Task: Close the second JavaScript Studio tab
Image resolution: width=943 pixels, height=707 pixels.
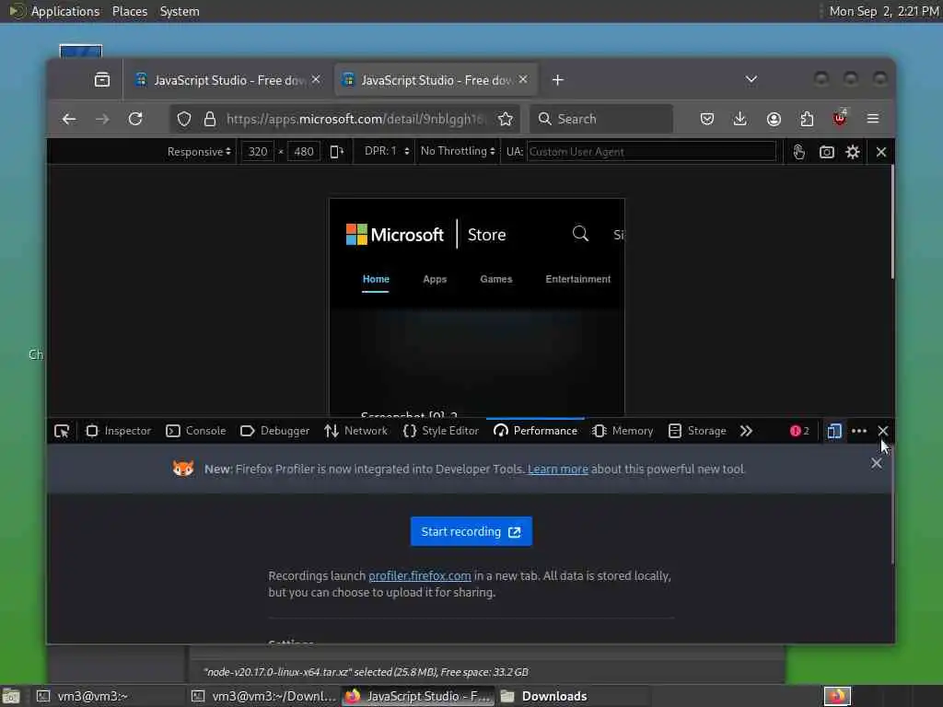Action: (523, 79)
